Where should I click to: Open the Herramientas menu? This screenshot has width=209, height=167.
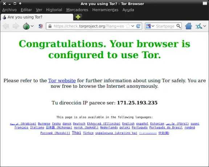pos(105,10)
